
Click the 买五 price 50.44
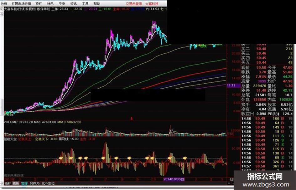pos(261,62)
